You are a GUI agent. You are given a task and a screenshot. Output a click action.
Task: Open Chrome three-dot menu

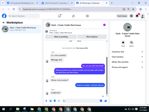tap(146, 9)
